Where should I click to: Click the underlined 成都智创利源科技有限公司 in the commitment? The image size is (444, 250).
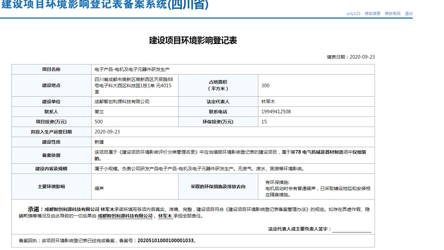(125, 216)
